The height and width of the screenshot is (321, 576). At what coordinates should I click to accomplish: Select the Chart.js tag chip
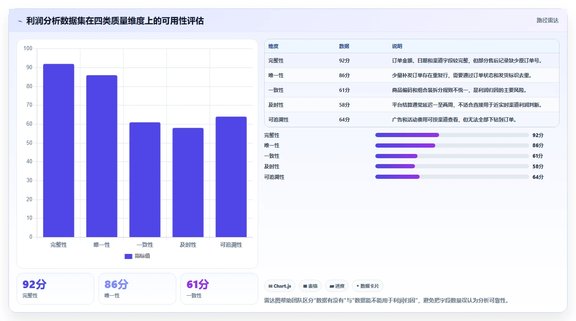pyautogui.click(x=280, y=286)
